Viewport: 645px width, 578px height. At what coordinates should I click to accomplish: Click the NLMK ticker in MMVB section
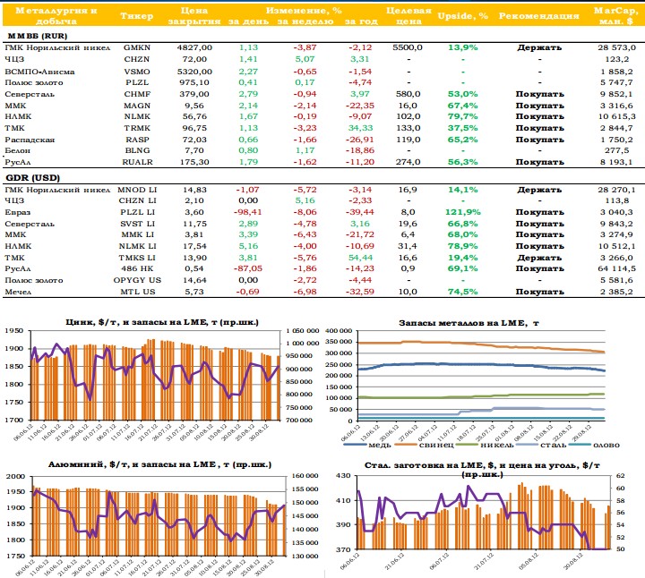point(137,116)
